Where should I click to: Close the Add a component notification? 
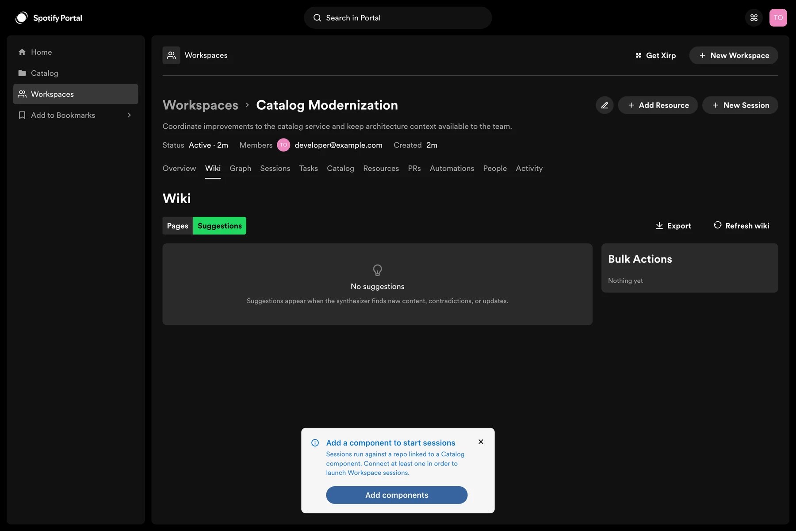pyautogui.click(x=481, y=442)
